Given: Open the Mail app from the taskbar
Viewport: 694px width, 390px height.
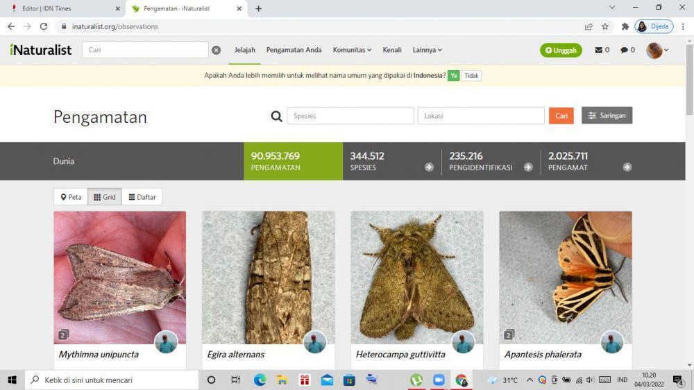Looking at the screenshot, I should tap(327, 380).
